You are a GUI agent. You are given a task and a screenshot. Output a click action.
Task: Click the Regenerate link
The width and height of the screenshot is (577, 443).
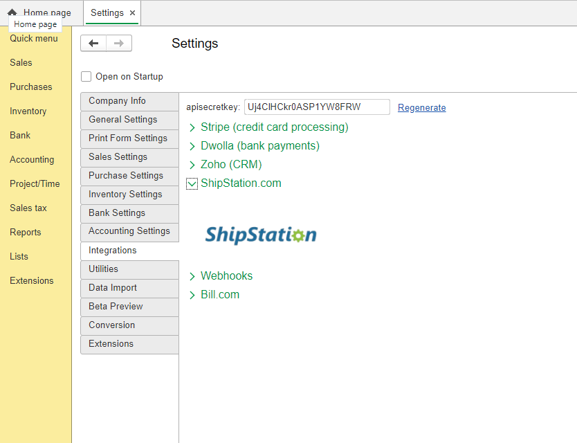point(421,107)
